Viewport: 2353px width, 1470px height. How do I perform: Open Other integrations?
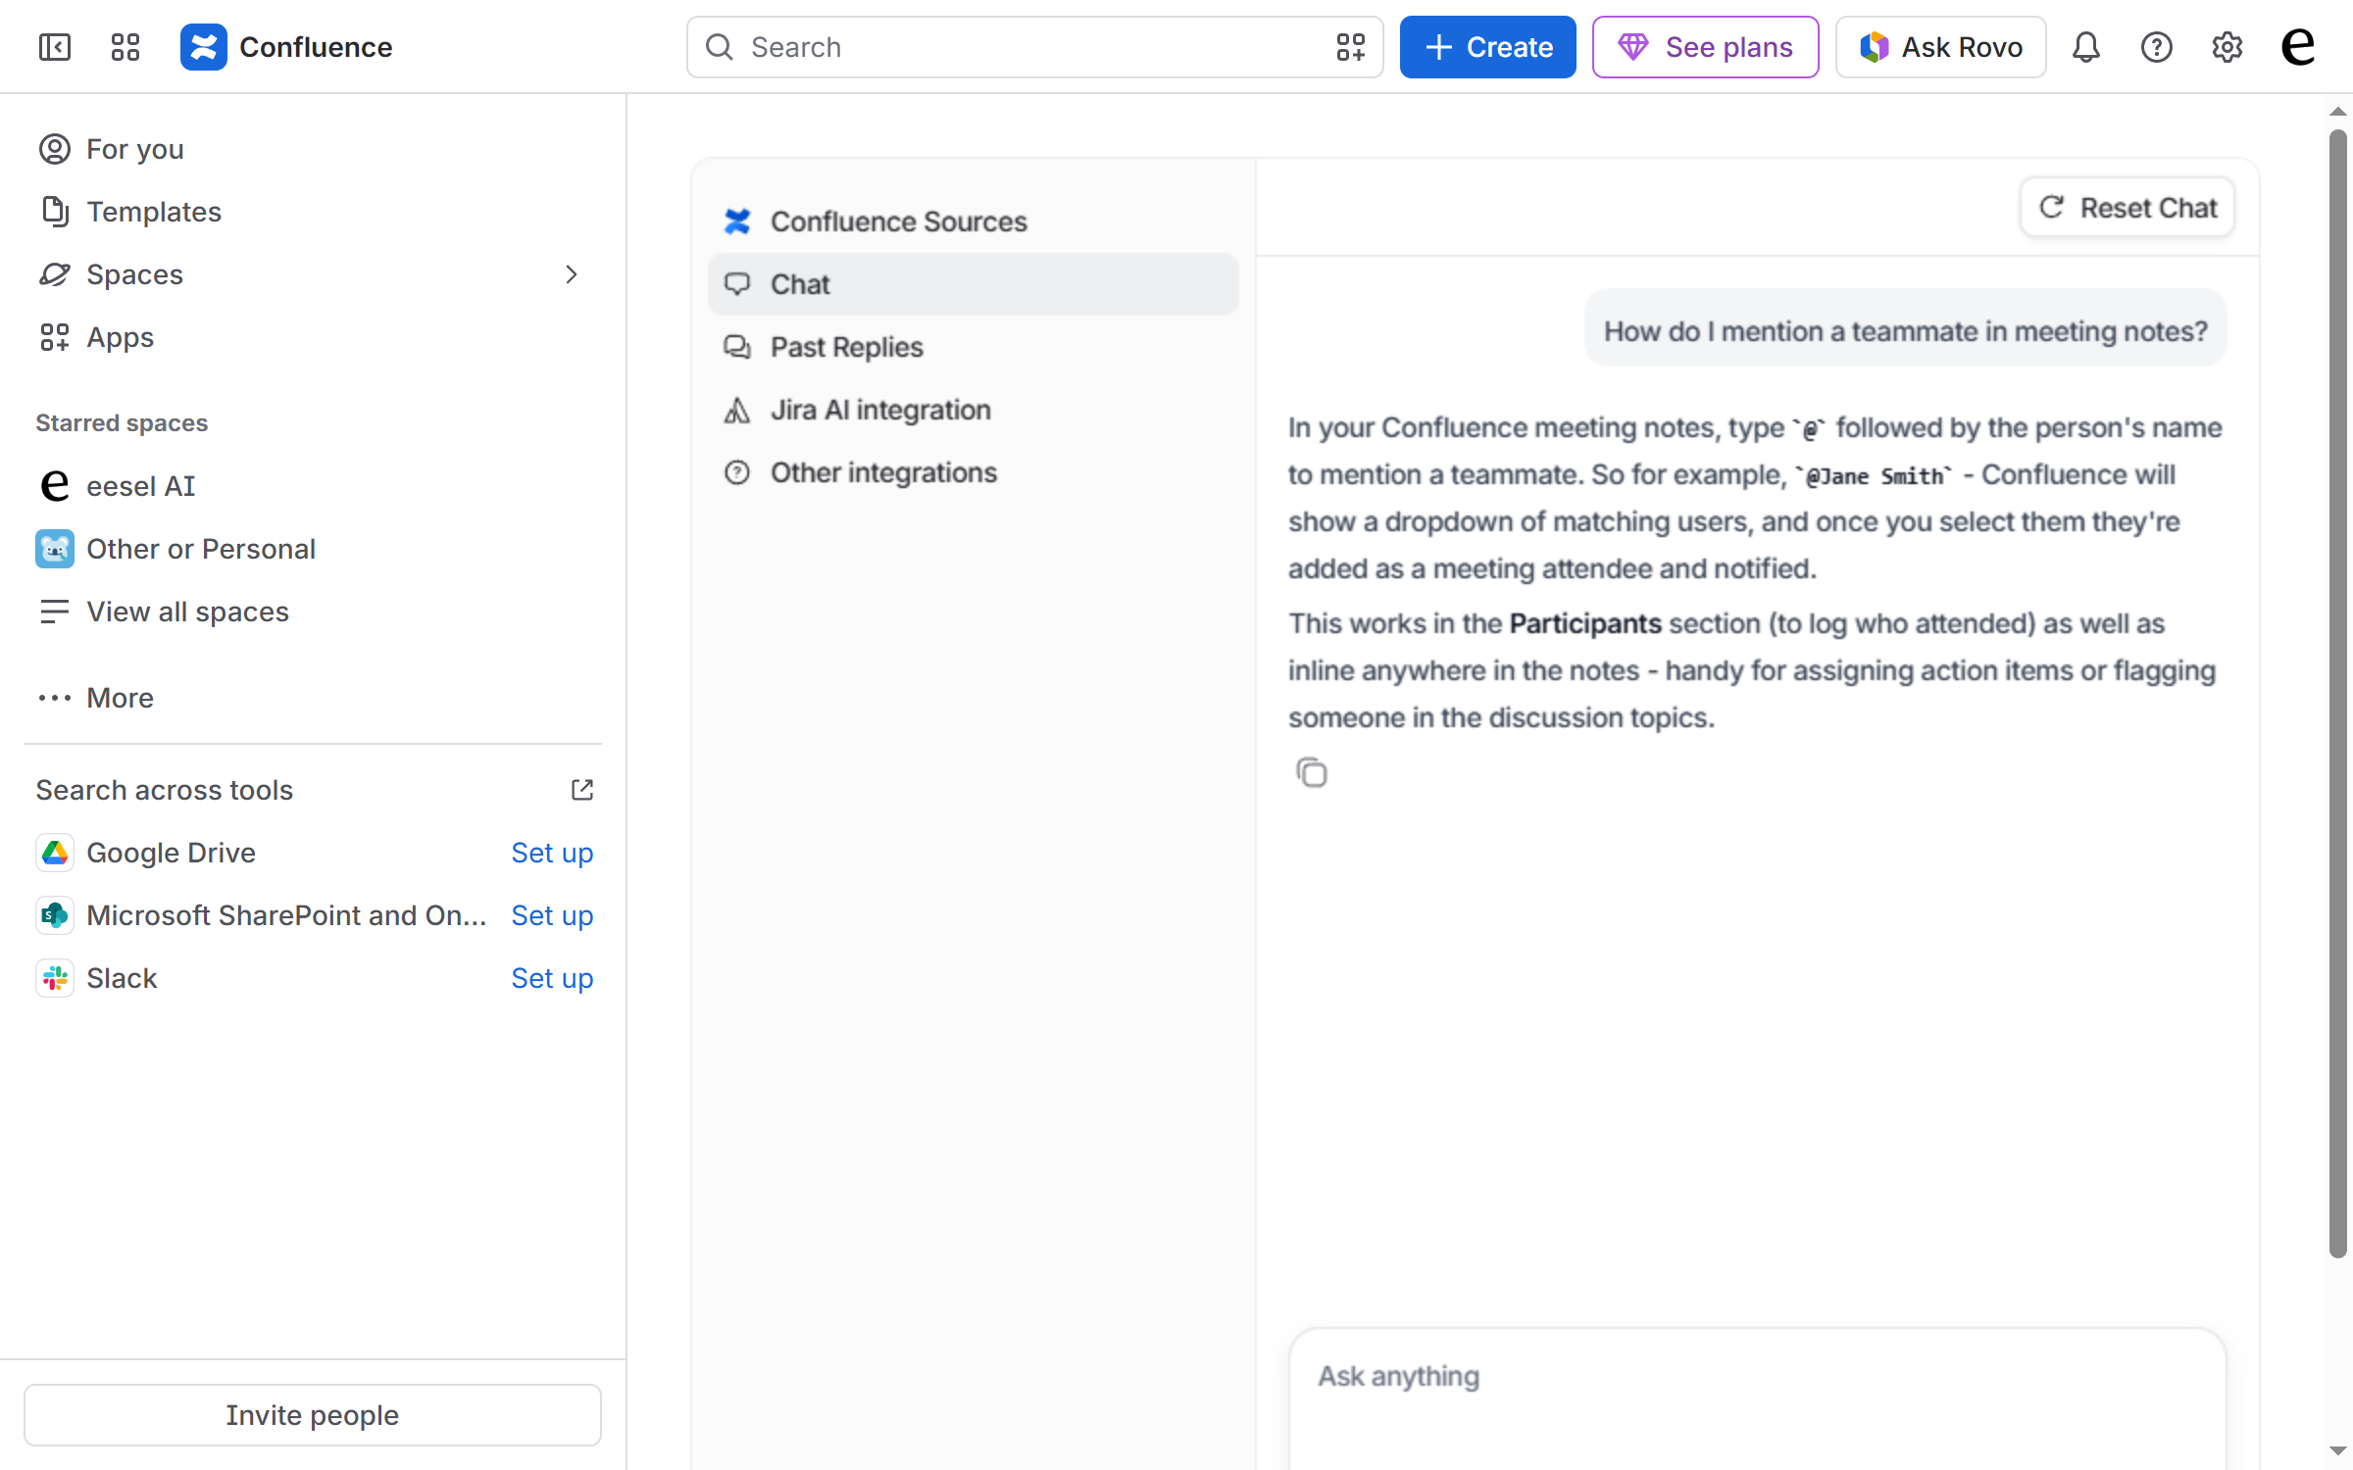pyautogui.click(x=973, y=472)
